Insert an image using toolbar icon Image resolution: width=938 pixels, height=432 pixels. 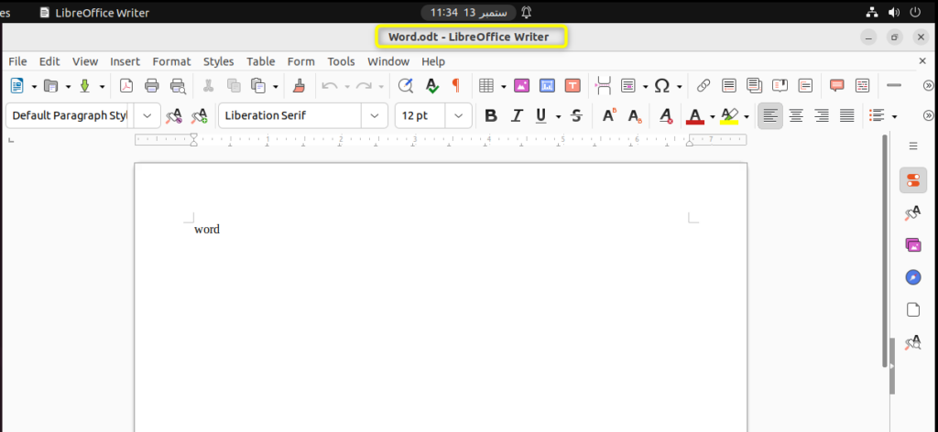[x=522, y=86]
